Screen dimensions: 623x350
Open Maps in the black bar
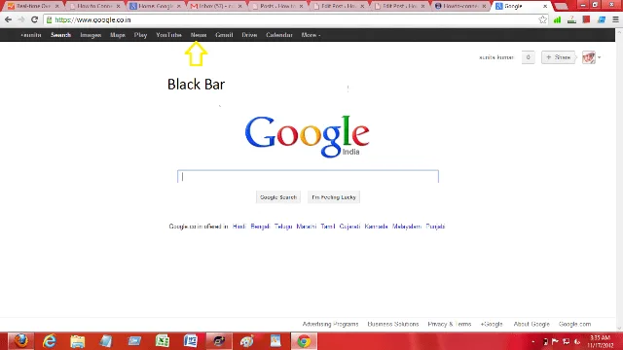118,35
